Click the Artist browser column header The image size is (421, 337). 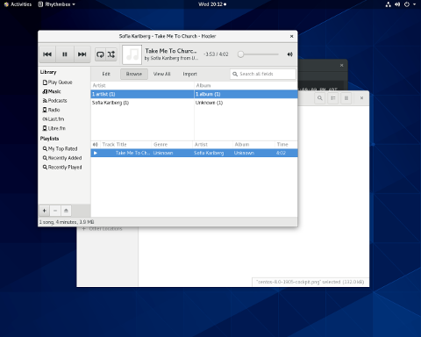point(142,85)
